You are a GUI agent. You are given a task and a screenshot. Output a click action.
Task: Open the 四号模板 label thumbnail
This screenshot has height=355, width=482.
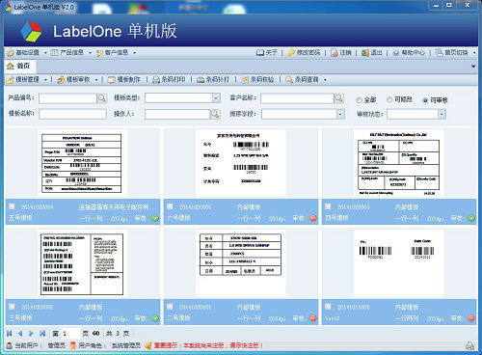(x=398, y=163)
